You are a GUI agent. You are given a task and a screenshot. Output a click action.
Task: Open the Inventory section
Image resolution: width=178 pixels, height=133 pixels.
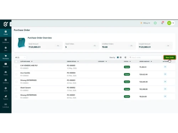tap(6, 81)
